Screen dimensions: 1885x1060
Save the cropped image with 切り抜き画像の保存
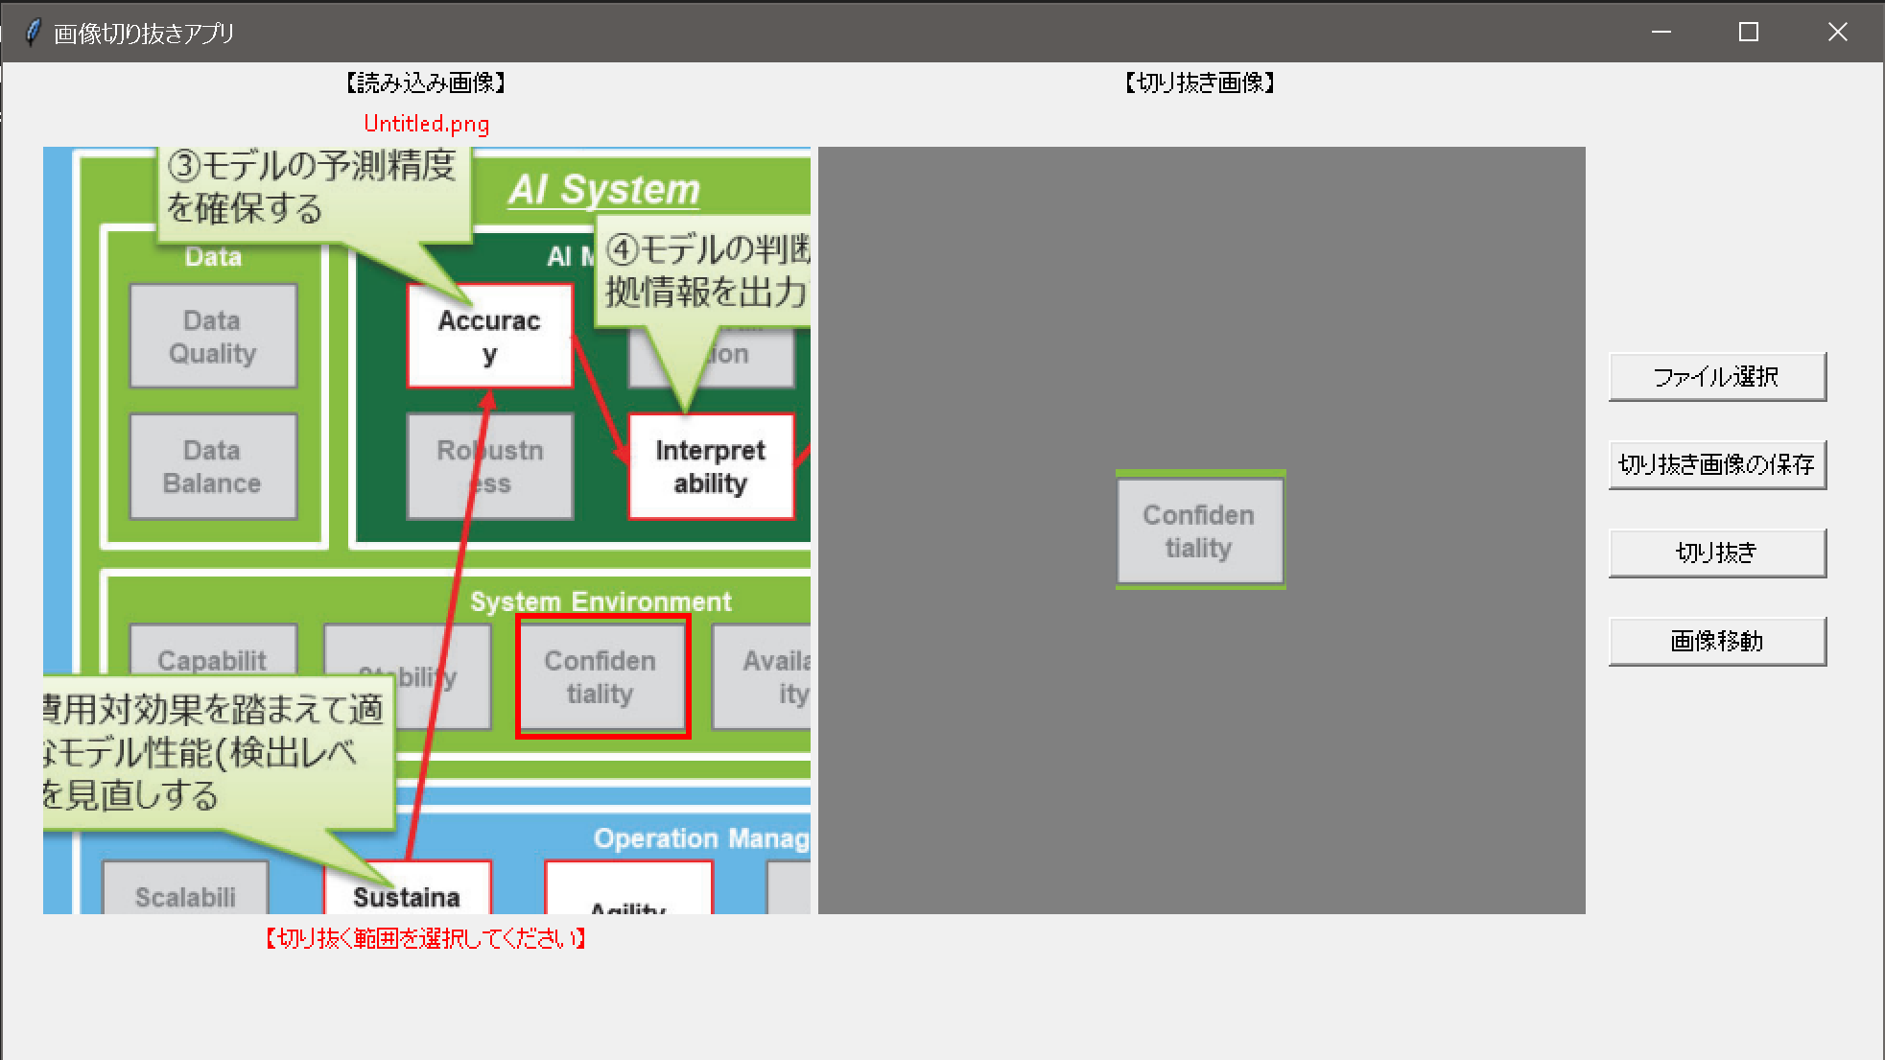(x=1717, y=465)
